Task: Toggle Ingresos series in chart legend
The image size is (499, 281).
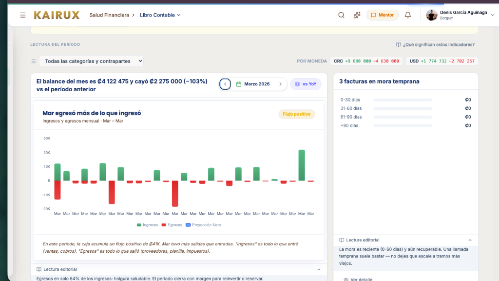Action: [147, 225]
